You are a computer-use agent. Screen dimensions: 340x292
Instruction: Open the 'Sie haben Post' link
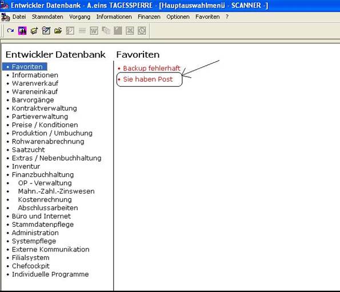tap(148, 79)
